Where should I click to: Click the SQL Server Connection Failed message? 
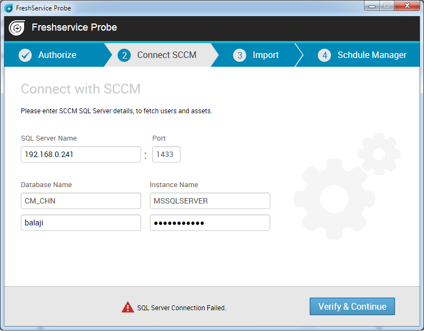[182, 307]
